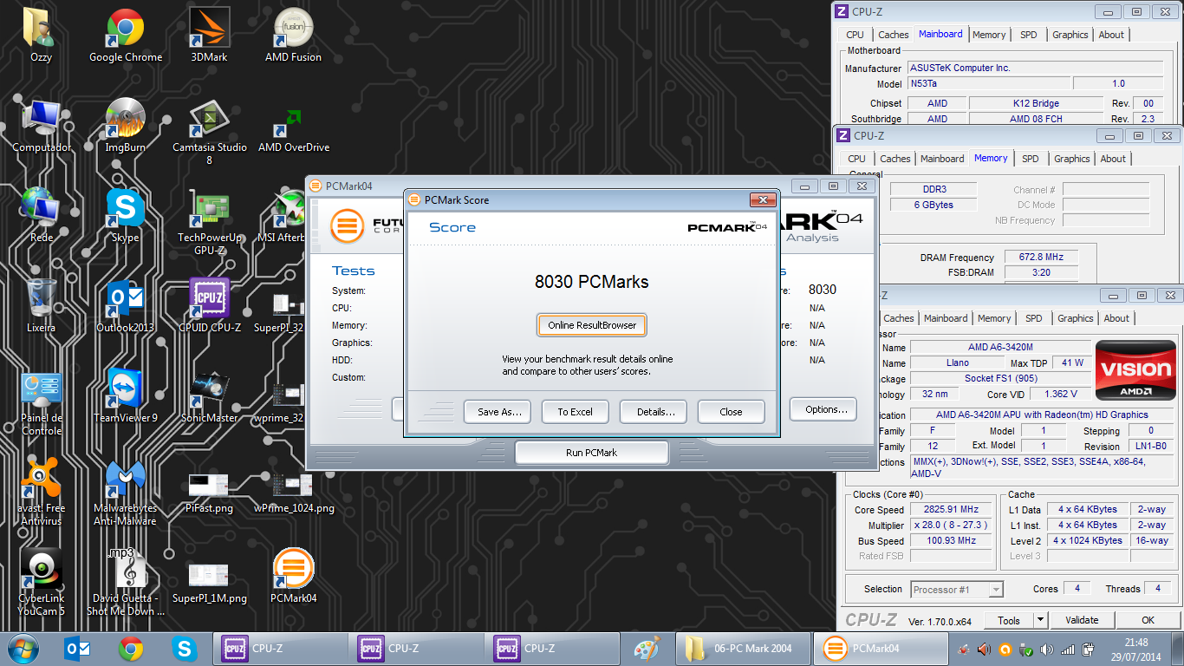1184x666 pixels.
Task: Select Graphics tab in bottom CPU-Z window
Action: tap(1076, 318)
